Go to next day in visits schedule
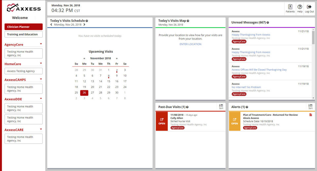The width and height of the screenshot is (317, 171). click(x=84, y=25)
